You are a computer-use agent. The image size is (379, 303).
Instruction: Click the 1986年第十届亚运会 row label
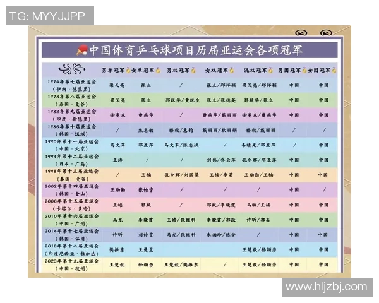[72, 127]
